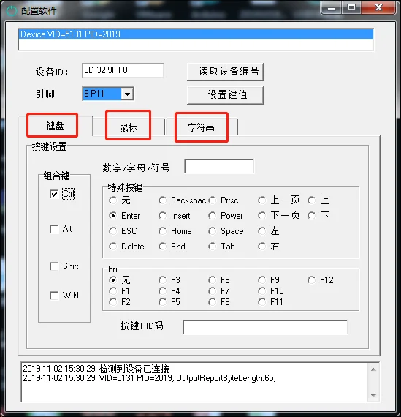The image size is (401, 417).
Task: Select the Space special key radio
Action: tap(212, 231)
